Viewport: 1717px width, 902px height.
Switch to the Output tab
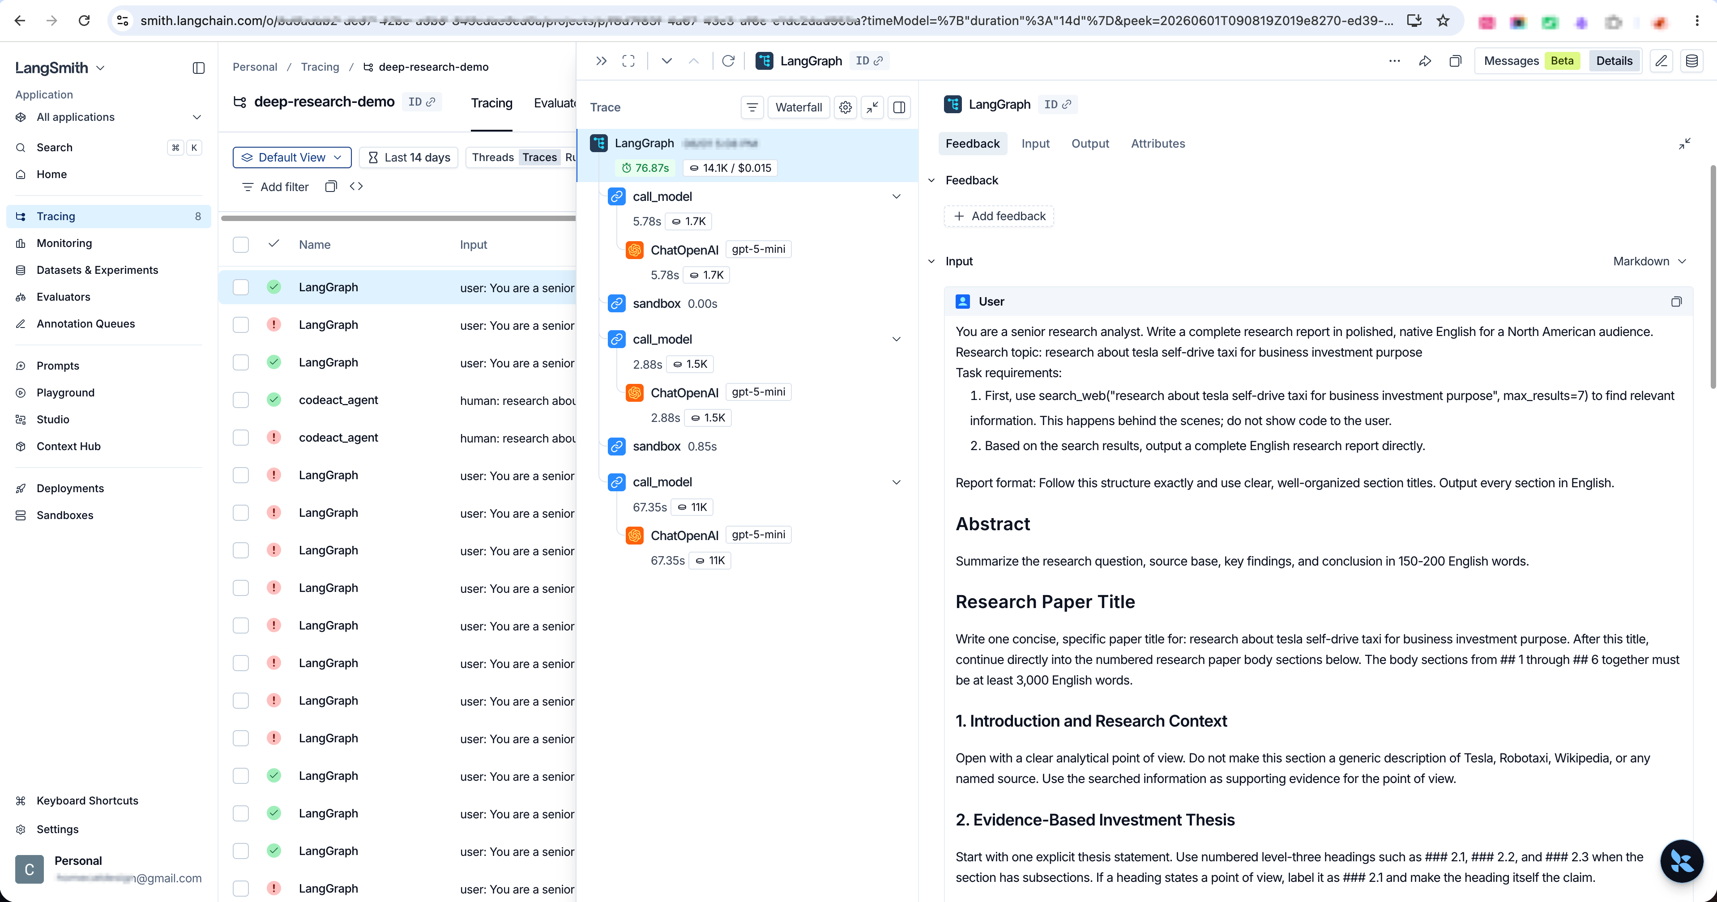[1090, 143]
